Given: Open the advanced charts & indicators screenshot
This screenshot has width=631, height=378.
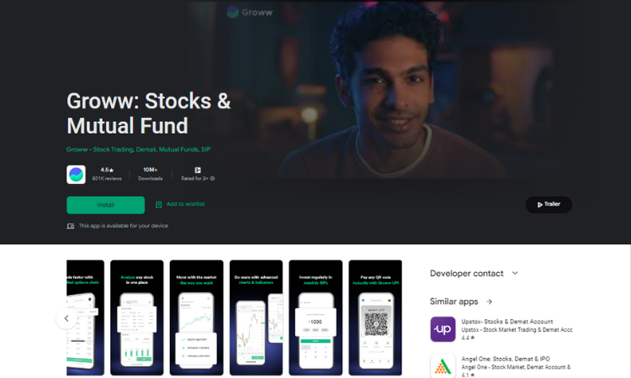Looking at the screenshot, I should pyautogui.click(x=256, y=318).
